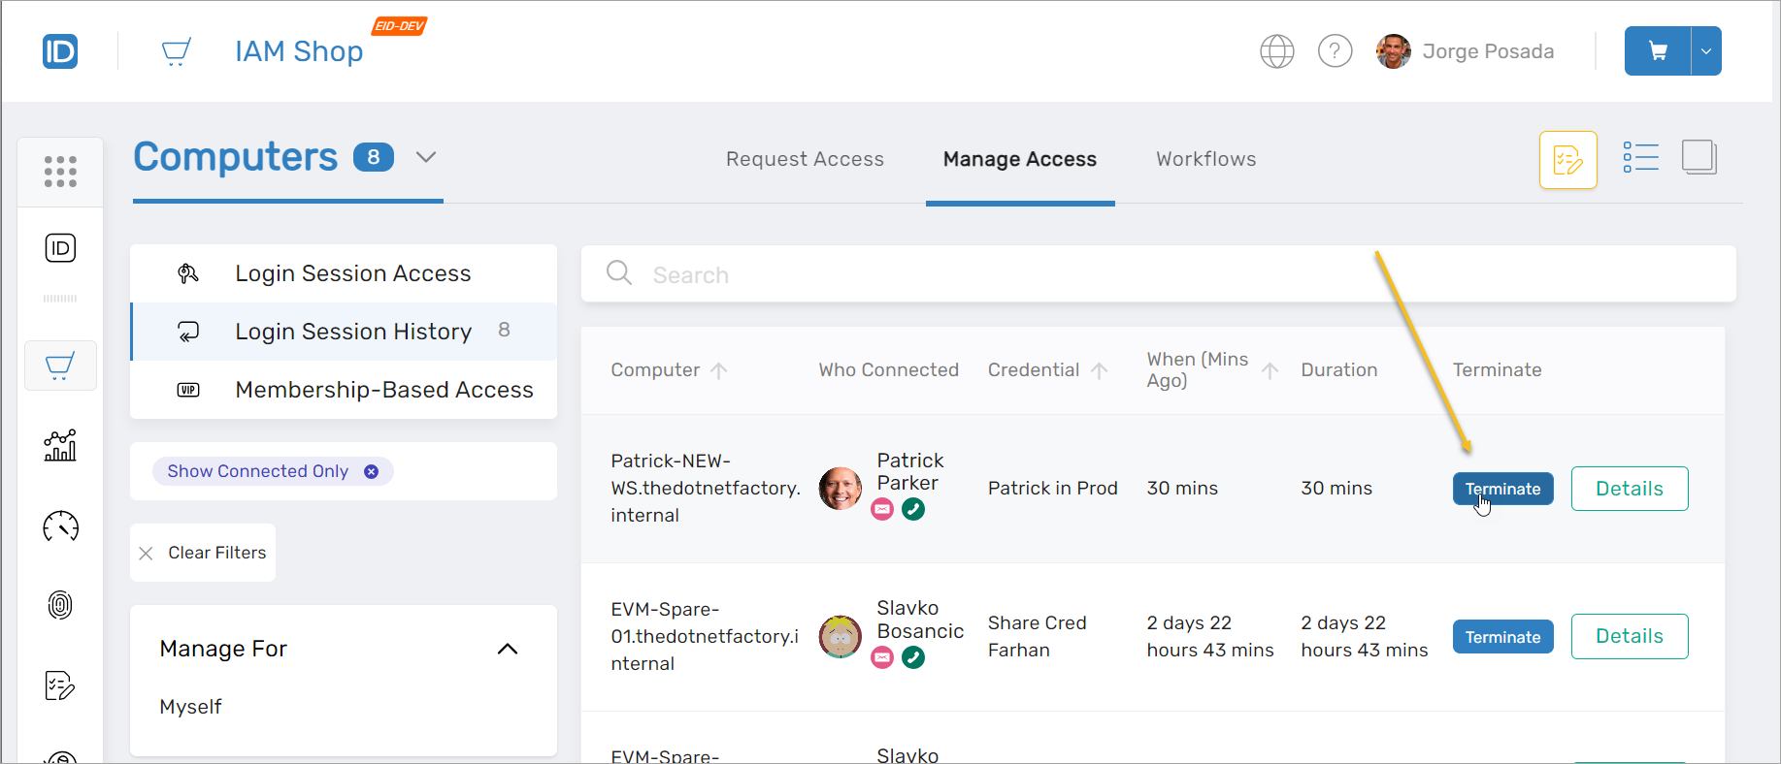Remove the Show Connected Only filter

point(371,471)
